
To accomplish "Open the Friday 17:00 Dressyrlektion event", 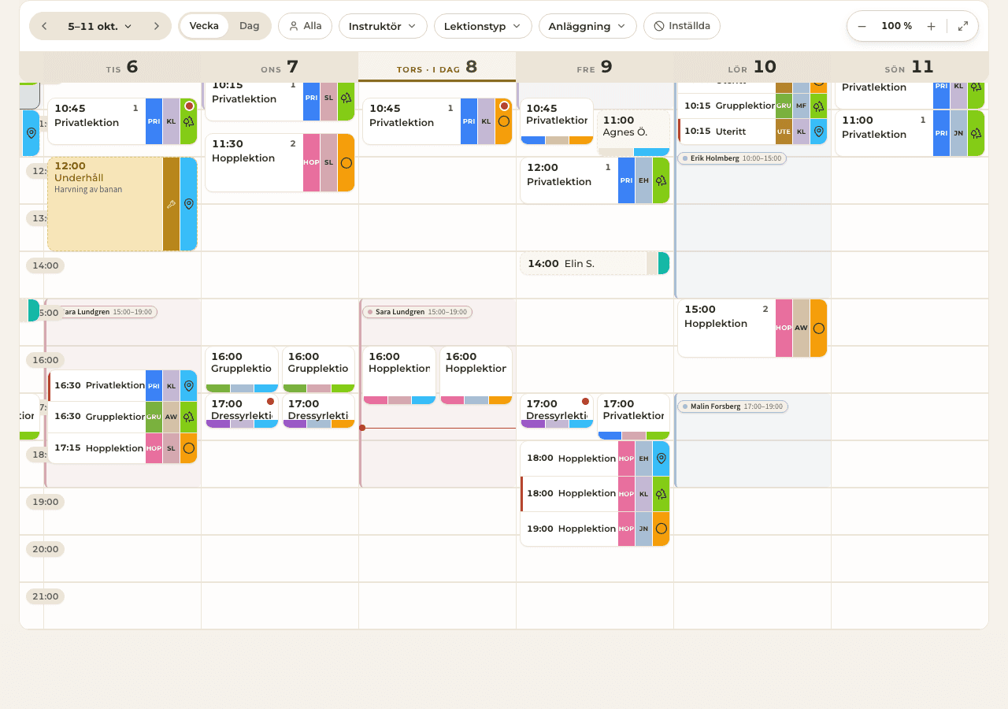I will click(x=557, y=410).
